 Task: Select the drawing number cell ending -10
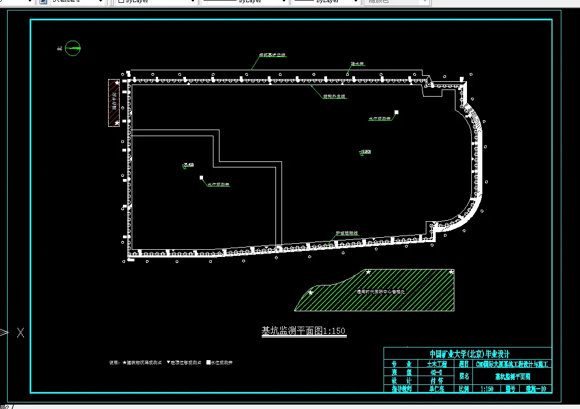click(x=536, y=389)
